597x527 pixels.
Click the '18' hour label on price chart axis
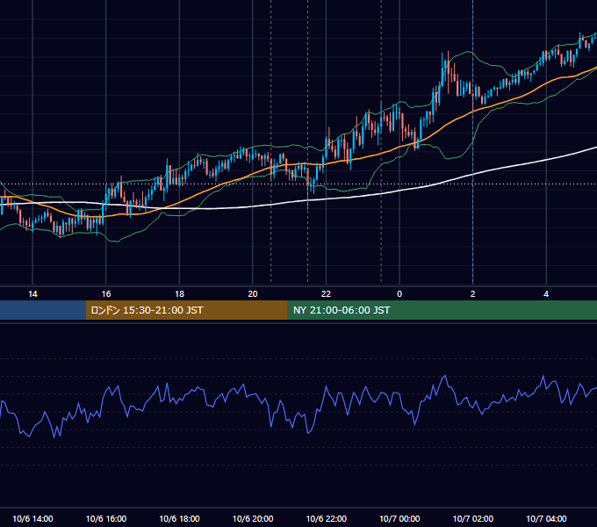(x=179, y=294)
